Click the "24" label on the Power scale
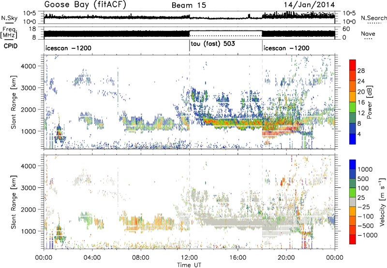The image size is (387, 268). [361, 81]
